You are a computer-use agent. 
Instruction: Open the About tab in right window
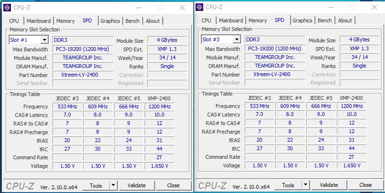[x=345, y=20]
